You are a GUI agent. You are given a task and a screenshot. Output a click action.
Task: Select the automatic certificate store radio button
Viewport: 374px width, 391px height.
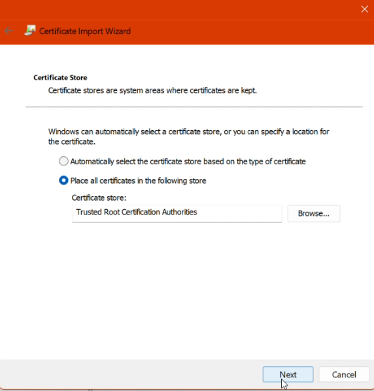[x=63, y=161]
